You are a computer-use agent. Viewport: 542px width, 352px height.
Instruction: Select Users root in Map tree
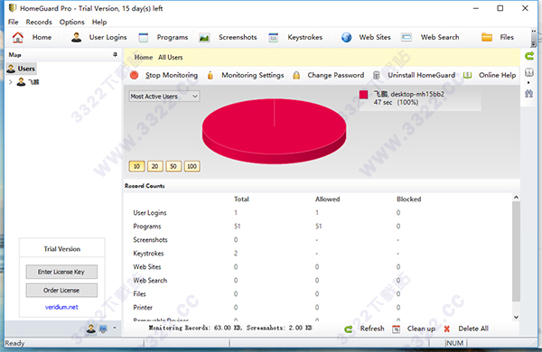coord(22,69)
